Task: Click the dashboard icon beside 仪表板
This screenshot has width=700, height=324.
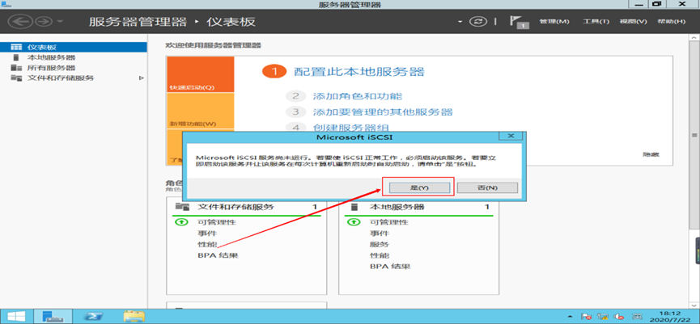Action: click(x=16, y=47)
